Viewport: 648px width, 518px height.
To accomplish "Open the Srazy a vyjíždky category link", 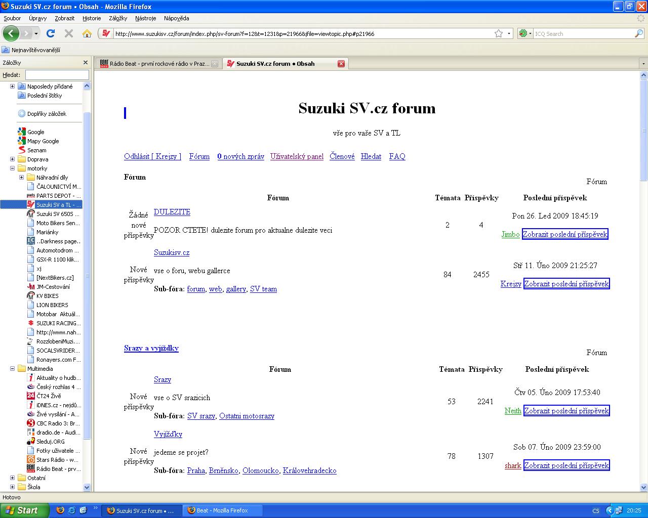I will click(x=151, y=348).
